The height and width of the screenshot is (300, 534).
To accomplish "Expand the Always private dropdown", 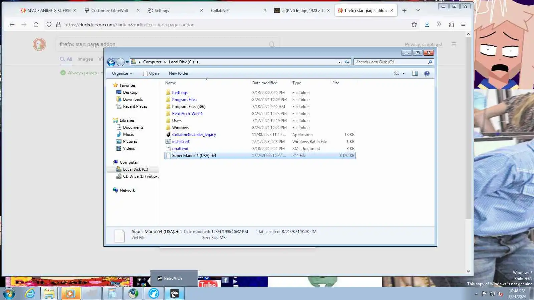I will [x=102, y=73].
